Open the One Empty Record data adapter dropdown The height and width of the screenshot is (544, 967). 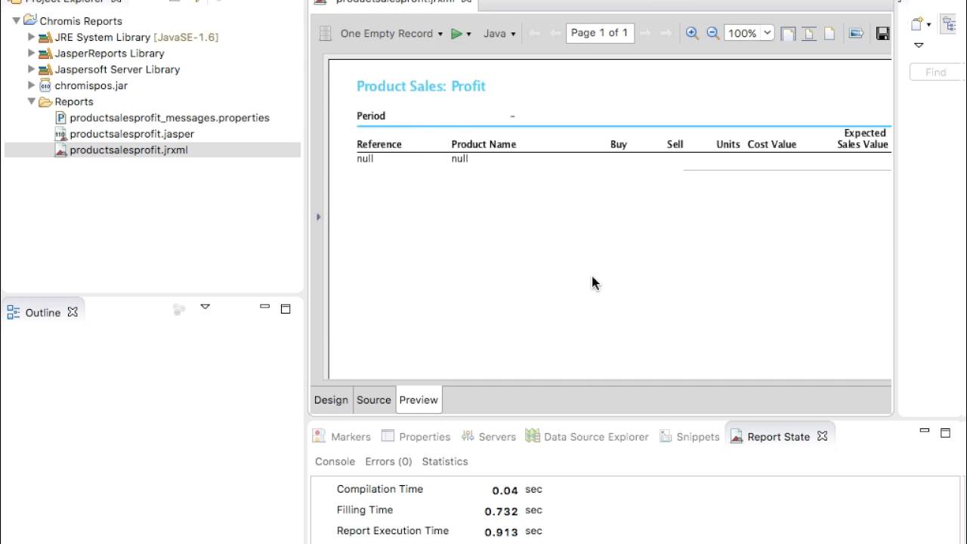[391, 33]
